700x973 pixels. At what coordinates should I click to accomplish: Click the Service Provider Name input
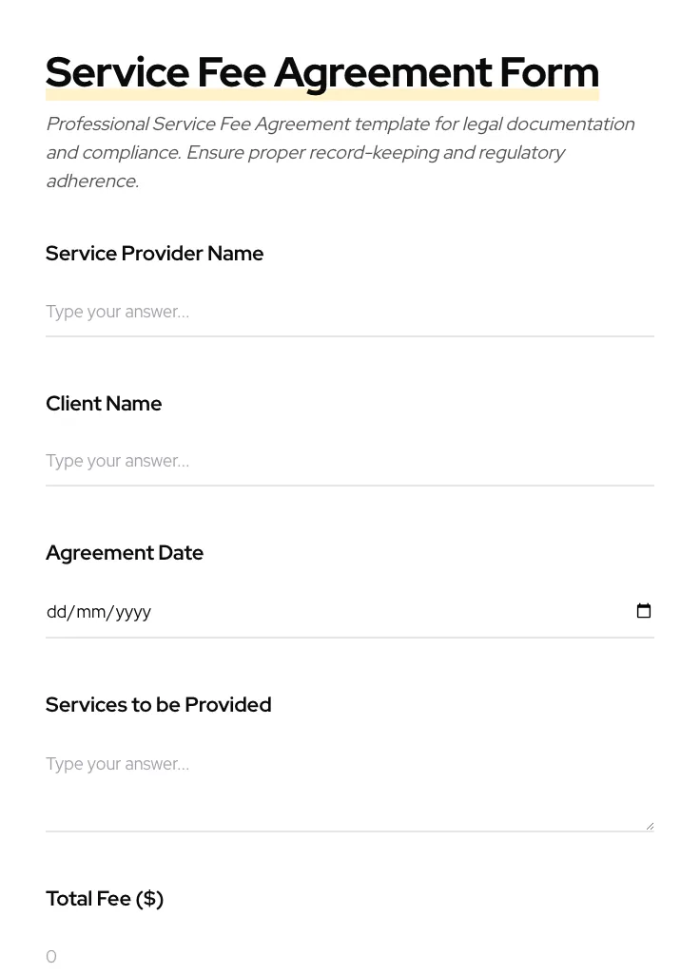(x=285, y=312)
